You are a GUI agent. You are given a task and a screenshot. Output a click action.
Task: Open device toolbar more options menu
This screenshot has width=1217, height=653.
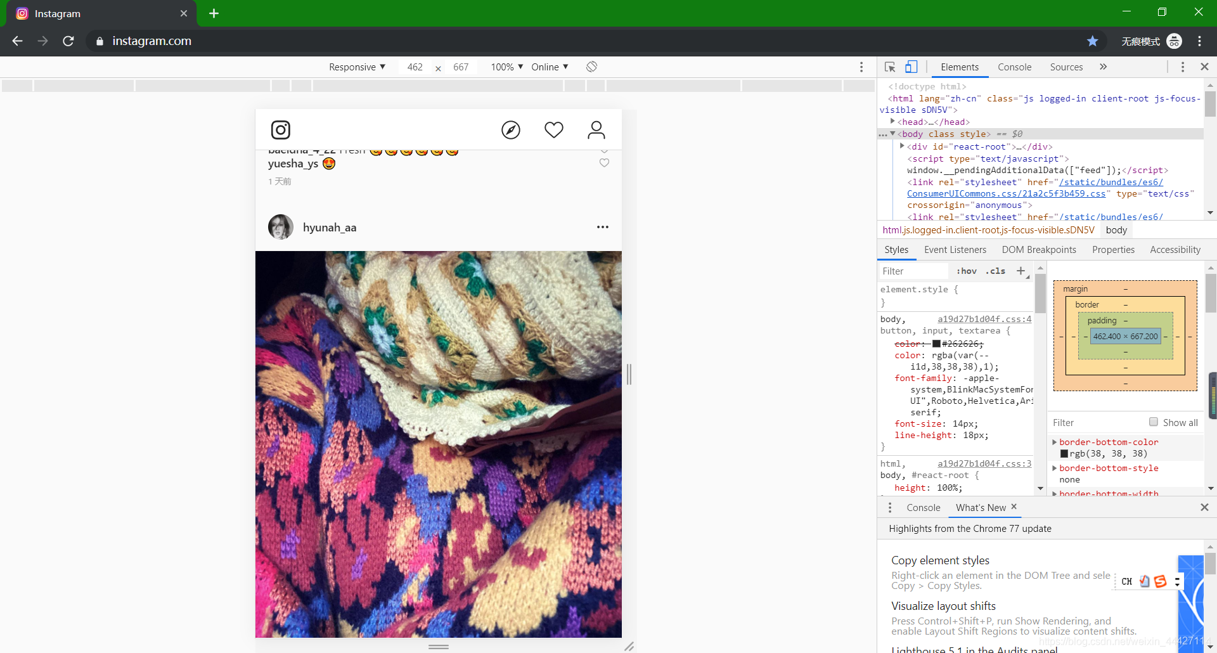(x=861, y=67)
